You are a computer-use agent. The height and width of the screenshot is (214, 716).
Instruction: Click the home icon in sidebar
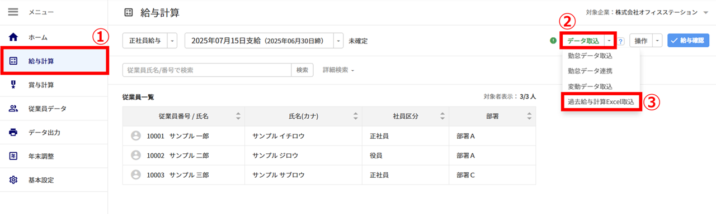pyautogui.click(x=14, y=37)
